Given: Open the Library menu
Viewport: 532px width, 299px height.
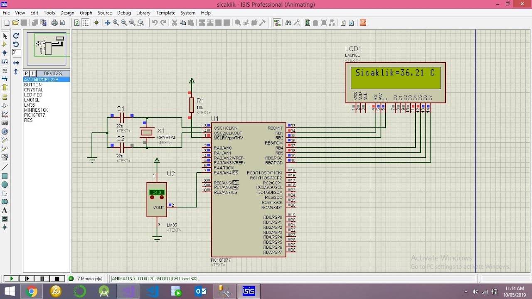Looking at the screenshot, I should pos(143,13).
